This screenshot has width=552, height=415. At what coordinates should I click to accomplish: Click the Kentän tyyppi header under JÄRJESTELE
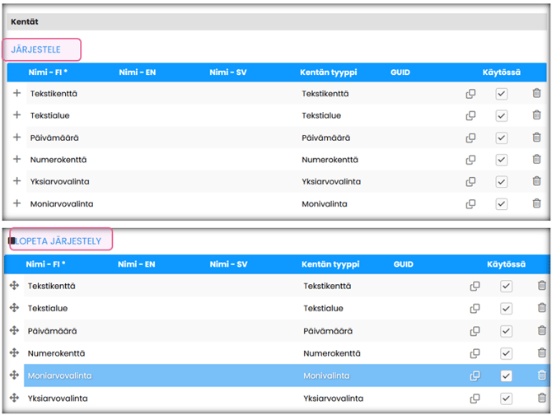(330, 72)
